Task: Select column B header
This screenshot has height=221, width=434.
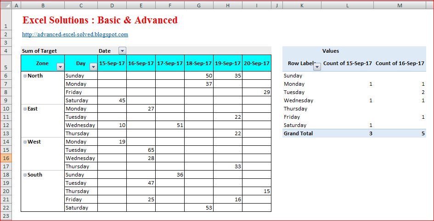Action: 43,5
